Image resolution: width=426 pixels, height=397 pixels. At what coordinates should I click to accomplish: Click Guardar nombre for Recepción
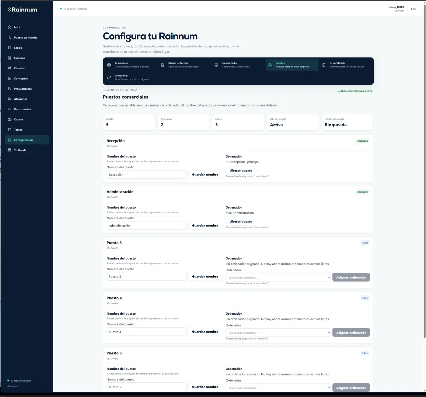pos(205,174)
